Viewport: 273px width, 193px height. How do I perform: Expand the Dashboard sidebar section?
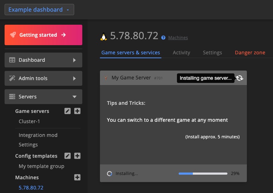pyautogui.click(x=43, y=60)
